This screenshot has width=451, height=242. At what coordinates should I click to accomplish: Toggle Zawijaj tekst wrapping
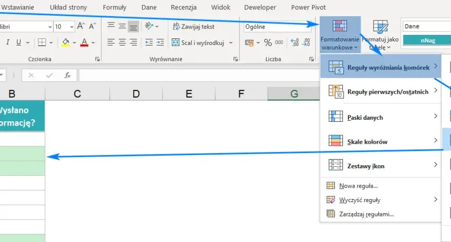[x=193, y=27]
